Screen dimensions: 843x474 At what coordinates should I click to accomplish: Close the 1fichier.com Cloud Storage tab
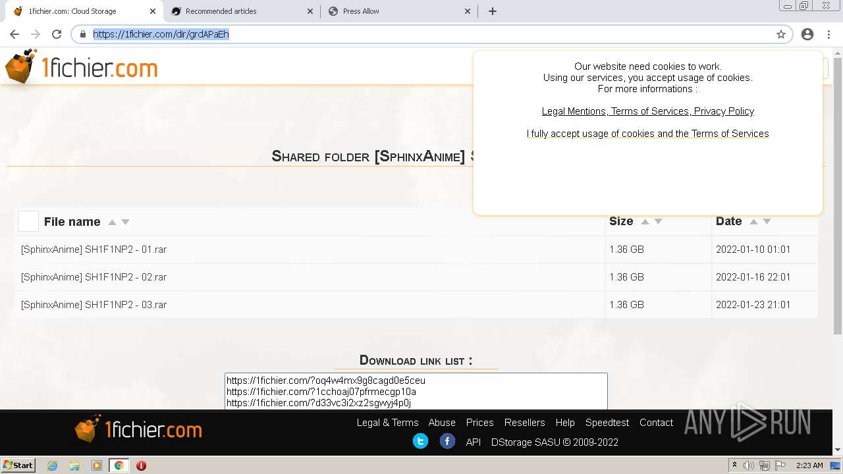tap(153, 11)
